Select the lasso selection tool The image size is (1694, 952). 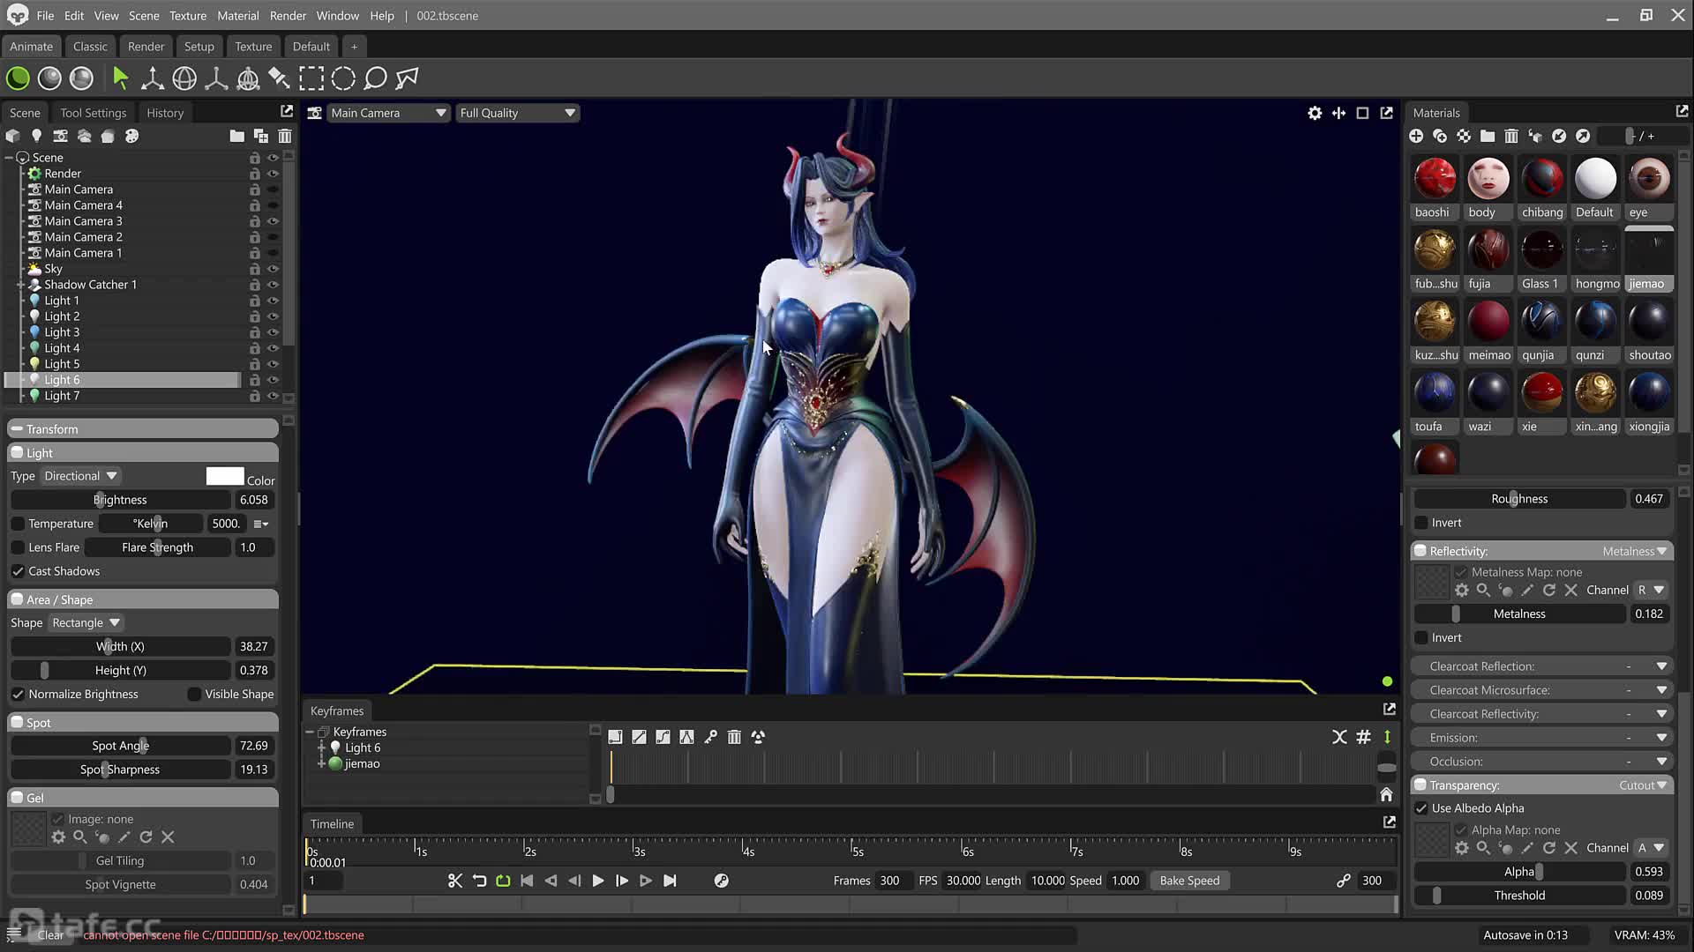[375, 78]
